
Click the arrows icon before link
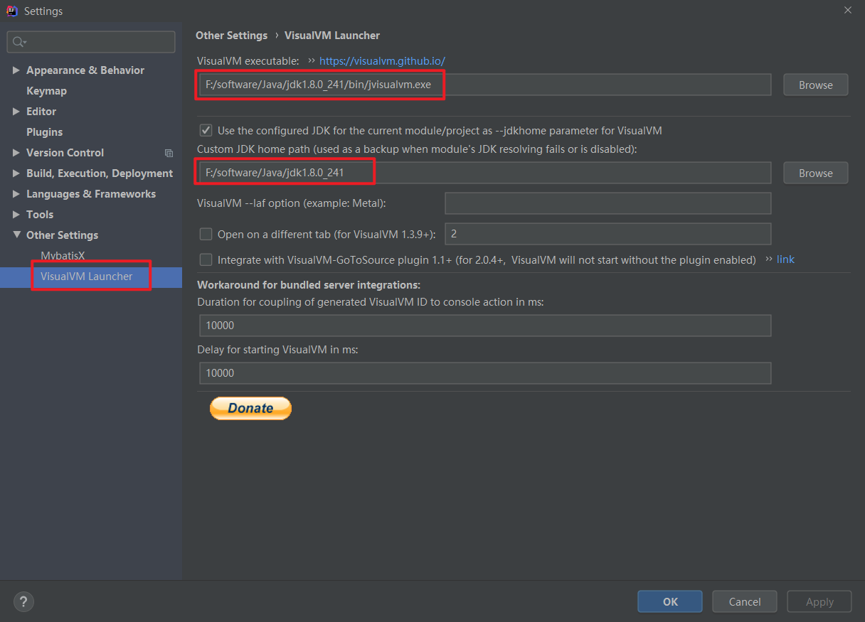click(768, 259)
